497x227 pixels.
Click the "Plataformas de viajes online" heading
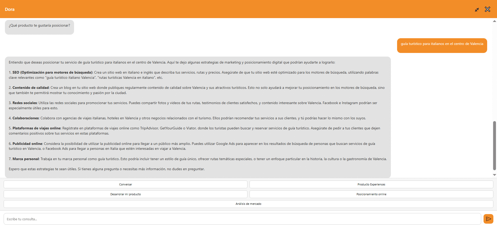point(36,128)
